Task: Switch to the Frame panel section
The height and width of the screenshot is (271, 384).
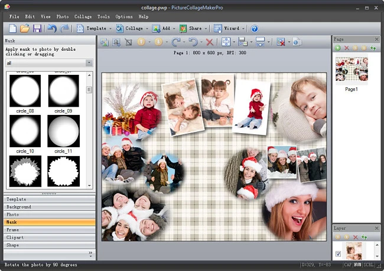Action: point(48,230)
